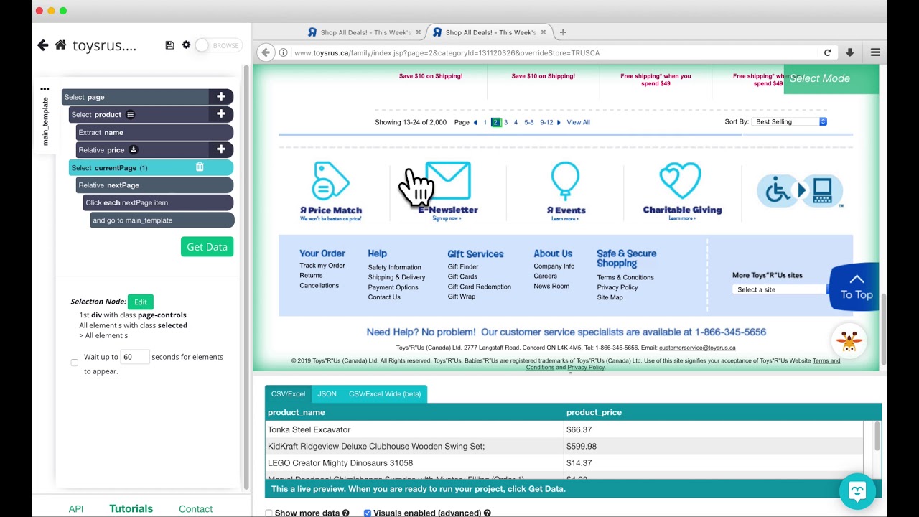This screenshot has width=919, height=517.
Task: Click the Gift Finder link
Action: [463, 266]
